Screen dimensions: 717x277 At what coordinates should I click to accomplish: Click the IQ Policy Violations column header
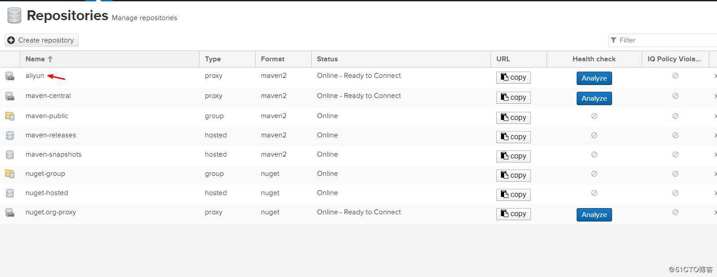coord(675,59)
